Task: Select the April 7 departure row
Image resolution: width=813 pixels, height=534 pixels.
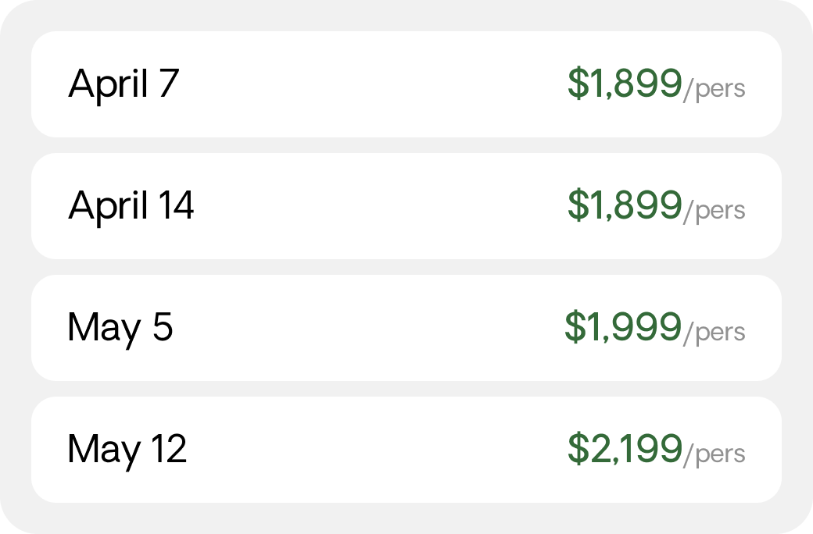Action: click(406, 84)
